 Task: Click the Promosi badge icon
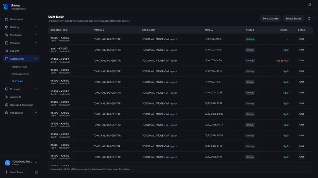[7, 89]
